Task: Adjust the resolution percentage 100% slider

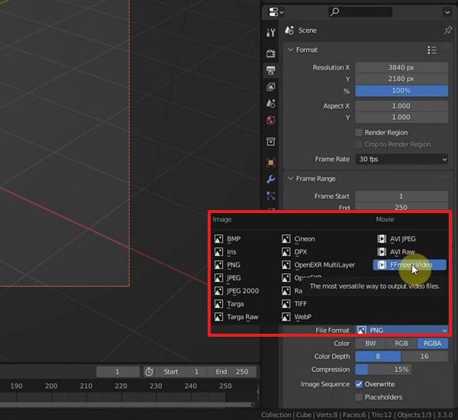Action: [402, 91]
